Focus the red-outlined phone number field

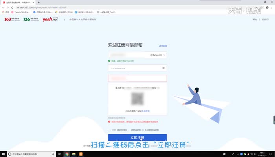137,78
